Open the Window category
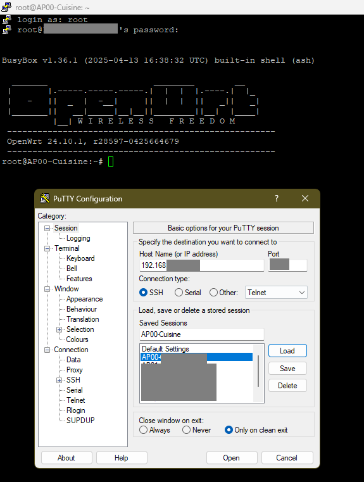The width and height of the screenshot is (364, 482). (66, 289)
